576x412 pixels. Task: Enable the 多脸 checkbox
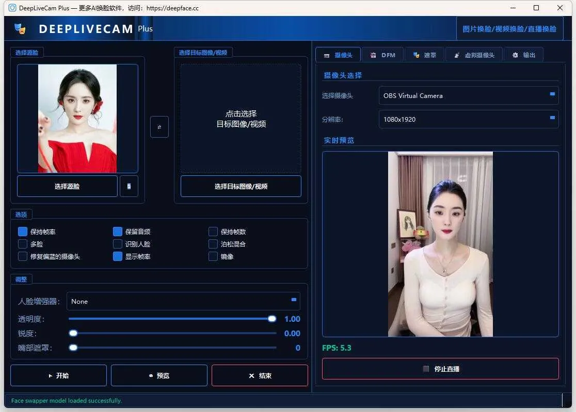pyautogui.click(x=22, y=244)
